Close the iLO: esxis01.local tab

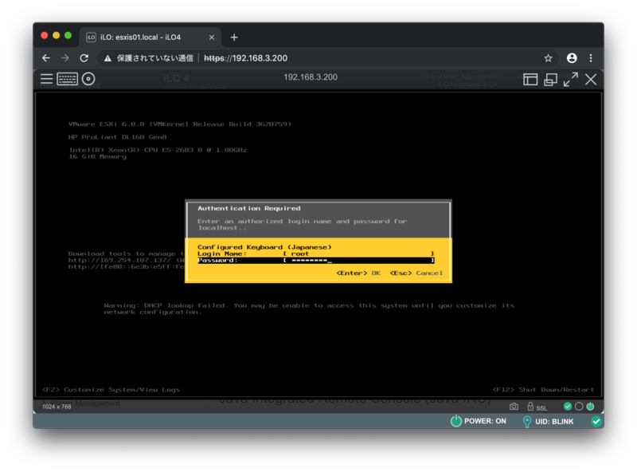212,37
